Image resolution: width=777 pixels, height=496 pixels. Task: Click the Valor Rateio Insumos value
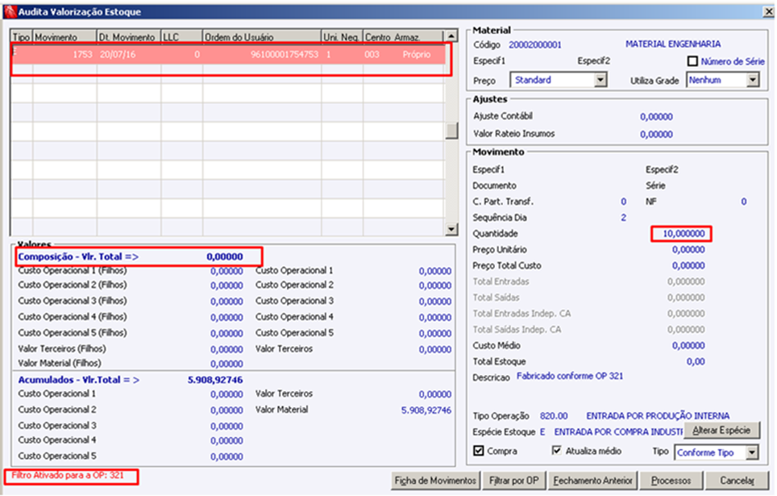[656, 134]
